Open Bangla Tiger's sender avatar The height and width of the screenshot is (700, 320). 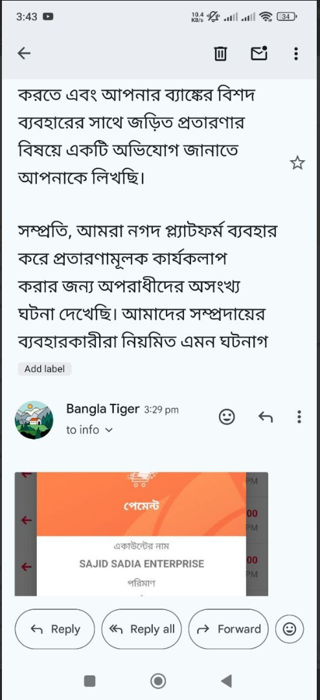(x=34, y=419)
